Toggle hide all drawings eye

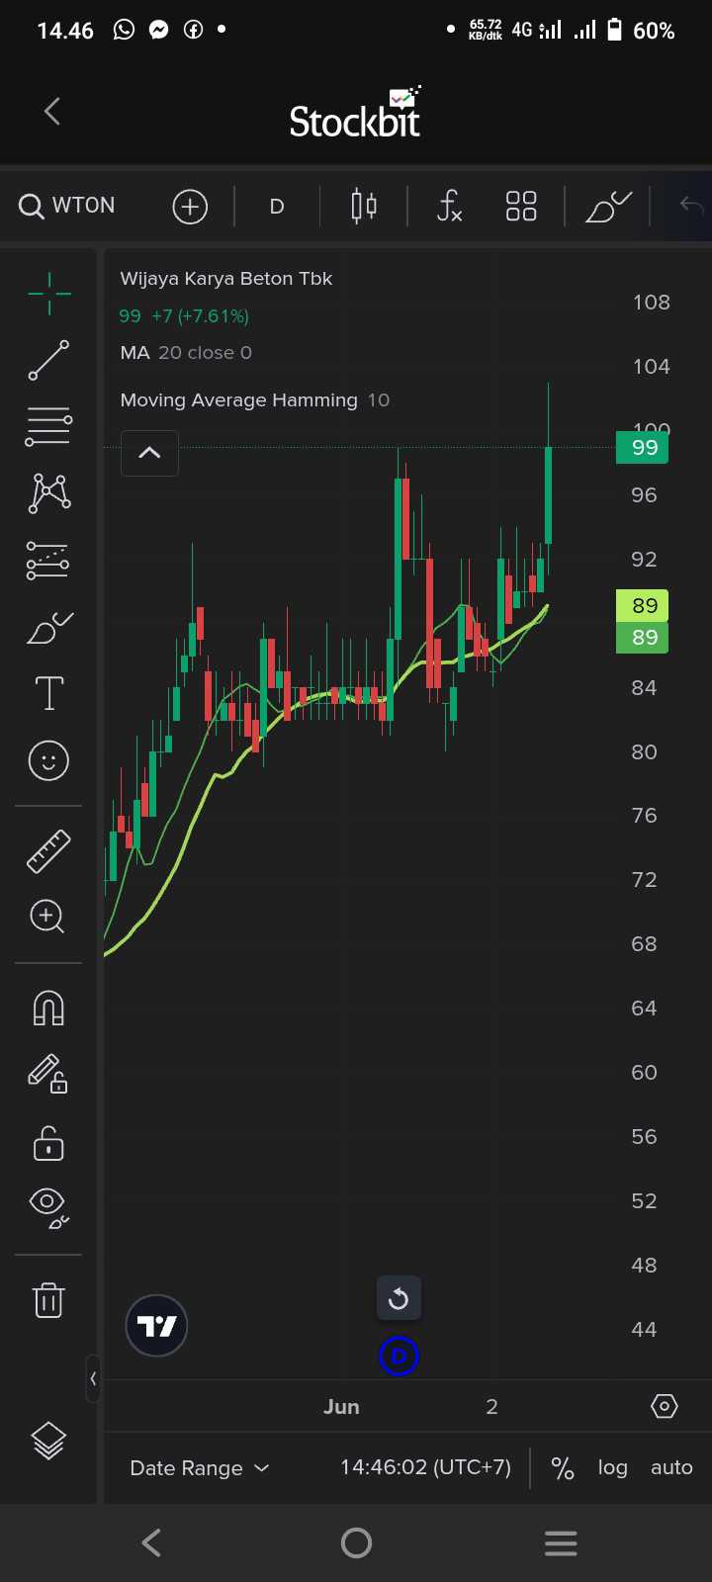coord(48,1207)
